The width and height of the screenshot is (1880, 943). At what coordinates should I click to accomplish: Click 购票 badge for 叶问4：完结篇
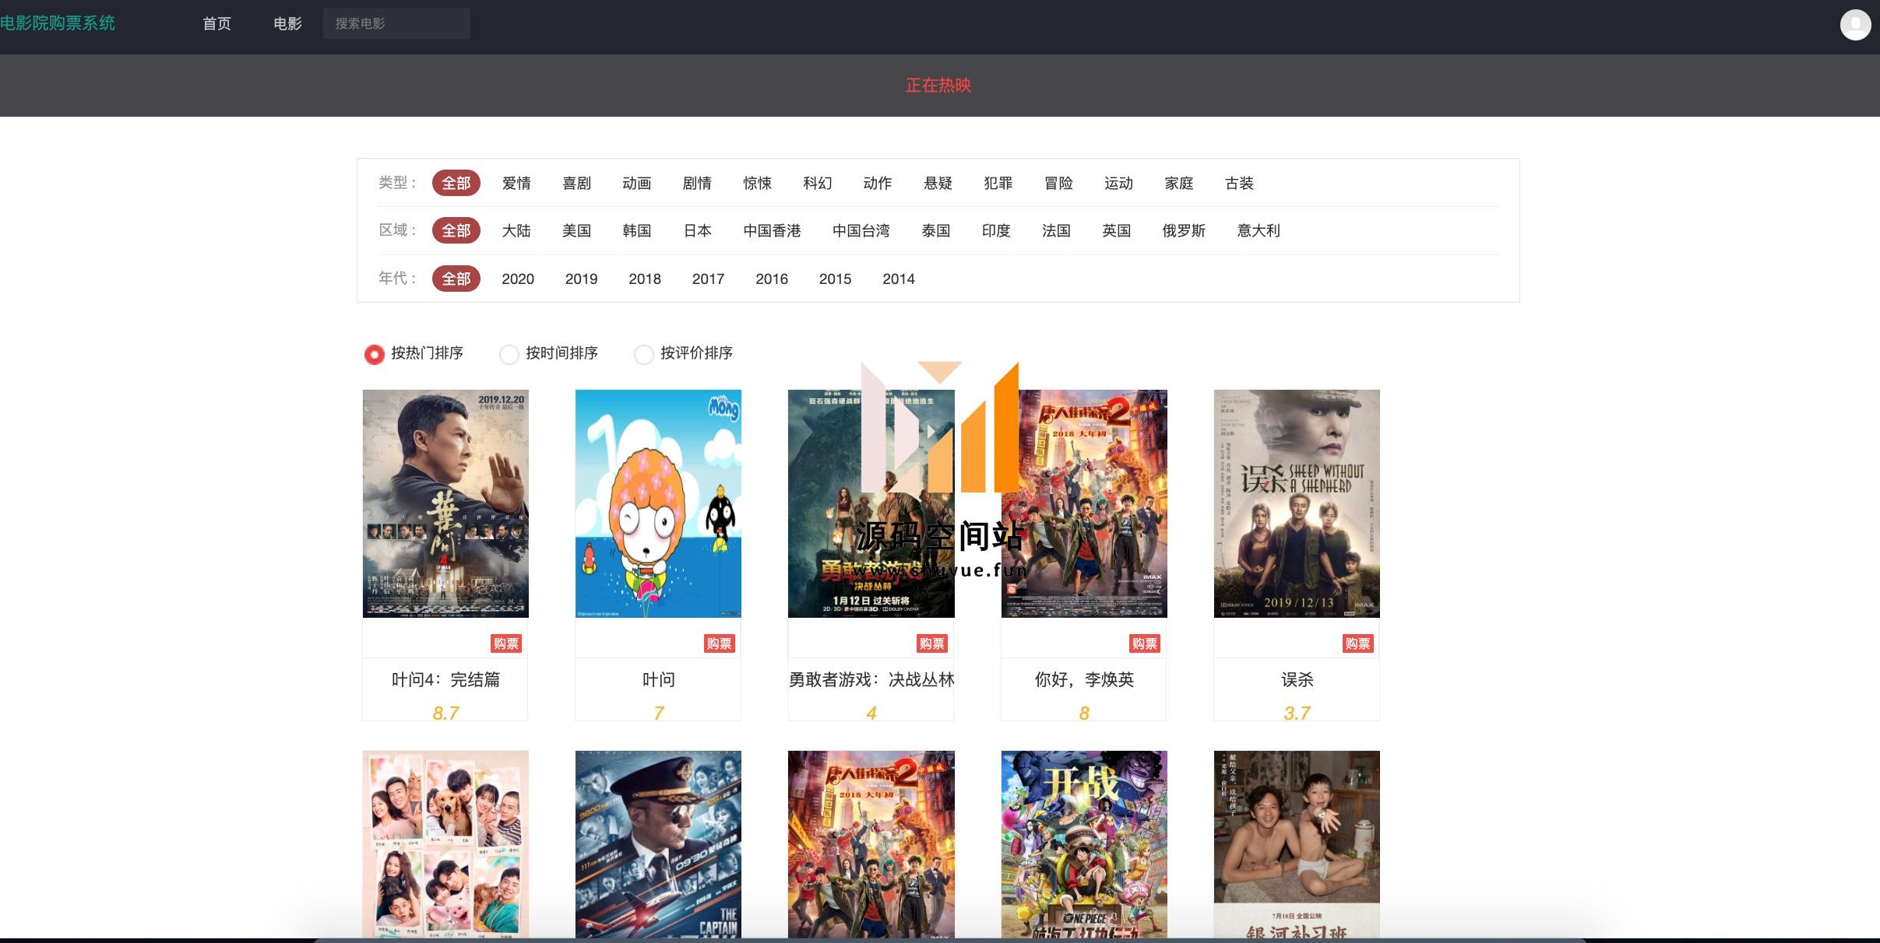[x=506, y=643]
